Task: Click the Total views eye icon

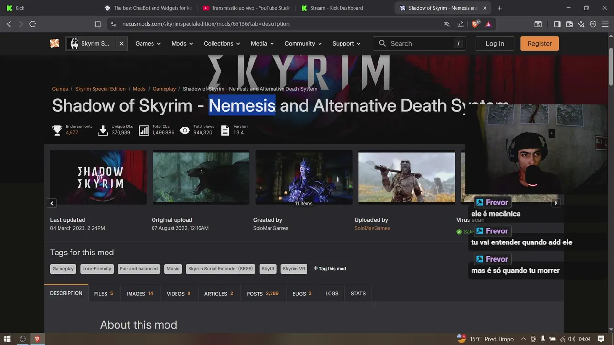Action: [185, 130]
